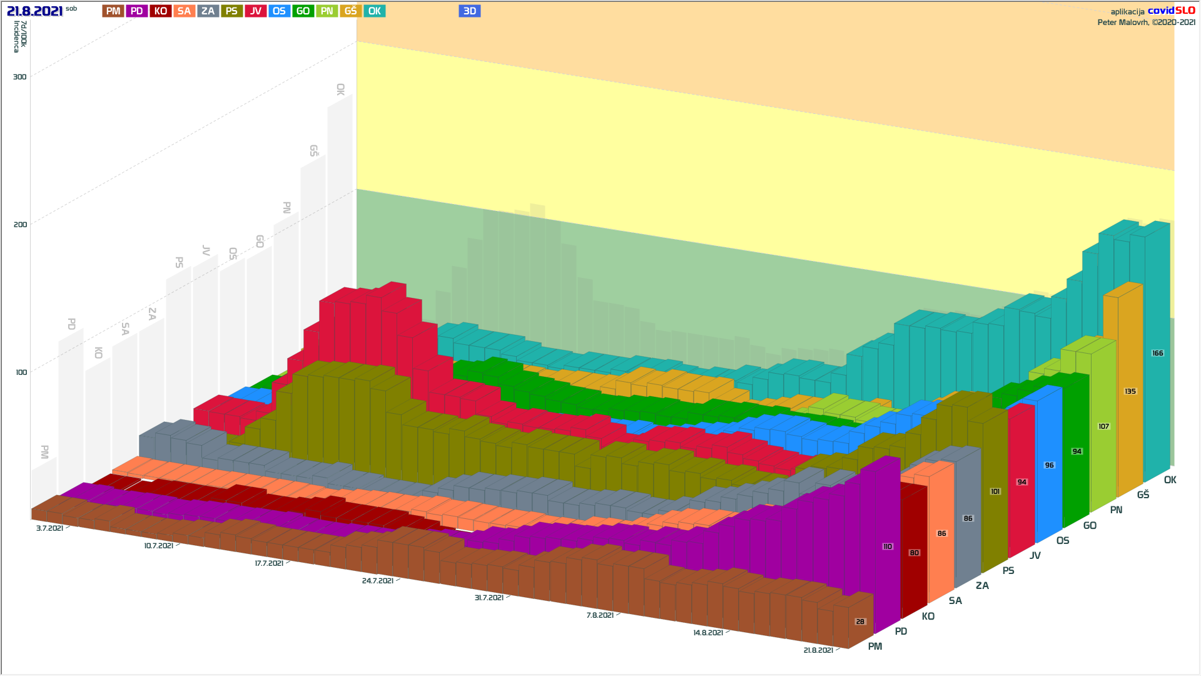Click the JV red legend button
1201x676 pixels.
click(x=255, y=11)
